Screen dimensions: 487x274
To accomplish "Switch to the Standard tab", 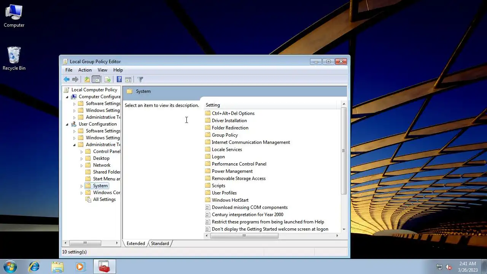I will tap(160, 244).
